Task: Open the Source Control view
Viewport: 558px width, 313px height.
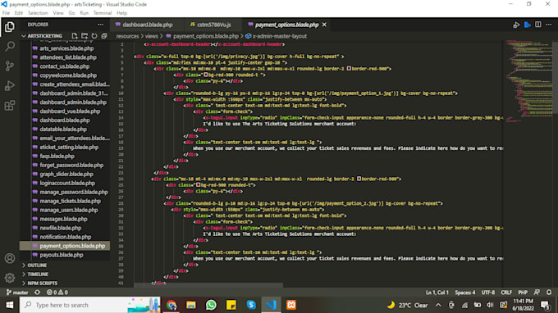Action: (x=10, y=66)
